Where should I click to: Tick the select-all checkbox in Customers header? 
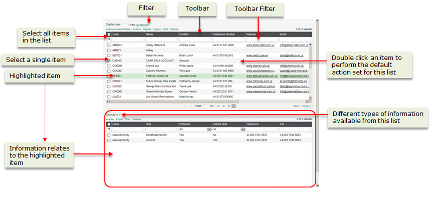[x=109, y=34]
